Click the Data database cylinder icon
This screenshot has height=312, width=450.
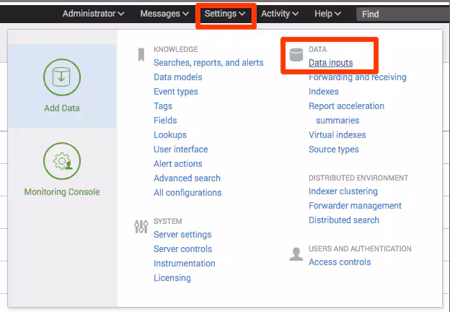tap(296, 55)
